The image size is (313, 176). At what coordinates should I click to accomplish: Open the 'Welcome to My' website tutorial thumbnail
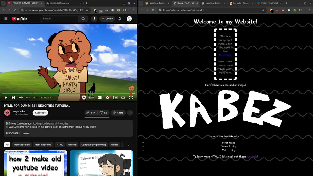[x=101, y=163]
